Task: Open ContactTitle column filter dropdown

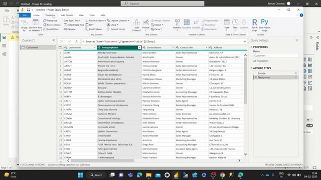Action: pos(206,47)
